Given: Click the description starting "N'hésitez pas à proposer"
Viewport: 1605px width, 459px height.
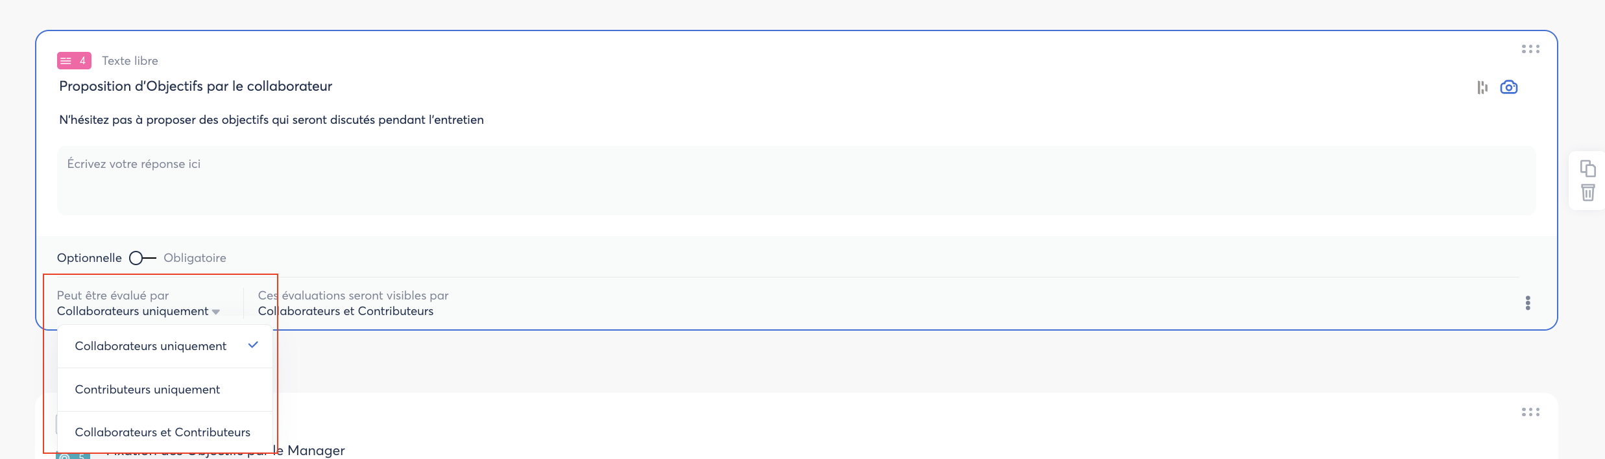Looking at the screenshot, I should pyautogui.click(x=271, y=120).
